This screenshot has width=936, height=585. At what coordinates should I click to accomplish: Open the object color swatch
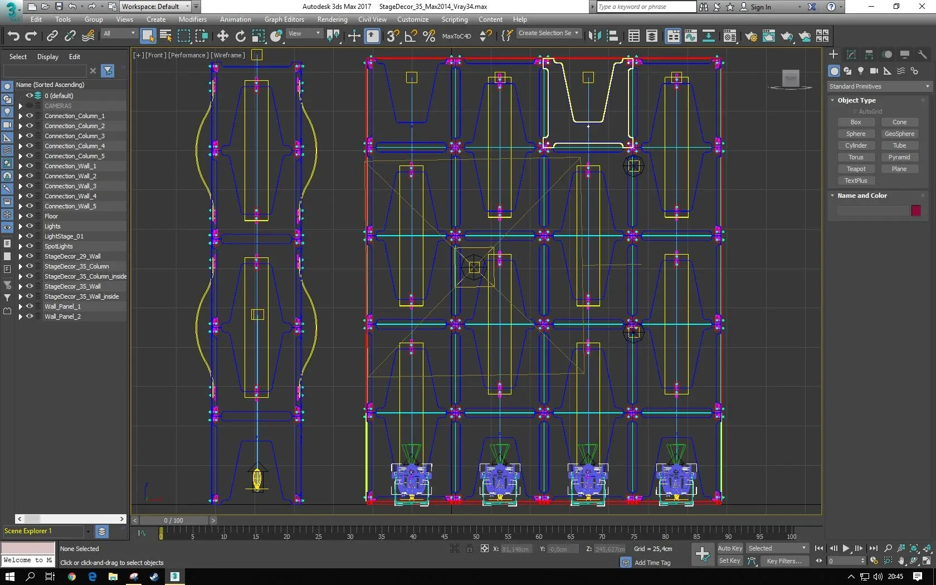click(916, 211)
